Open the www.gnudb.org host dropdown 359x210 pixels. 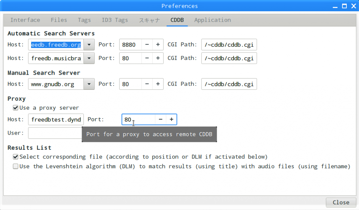[x=89, y=84]
